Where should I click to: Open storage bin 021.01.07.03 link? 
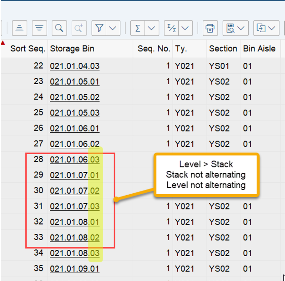[75, 207]
